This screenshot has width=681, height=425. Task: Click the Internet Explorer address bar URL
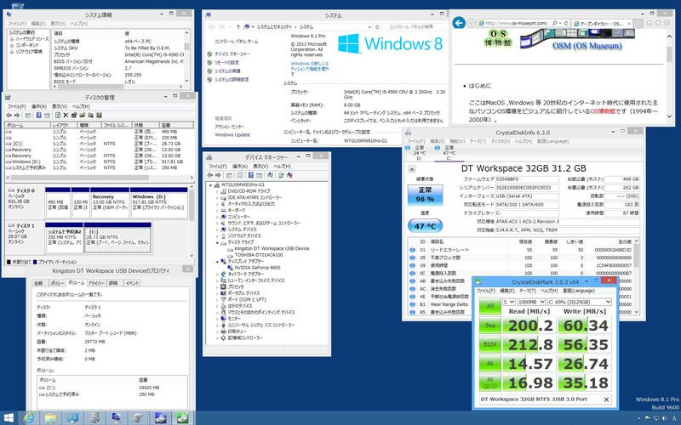click(516, 23)
